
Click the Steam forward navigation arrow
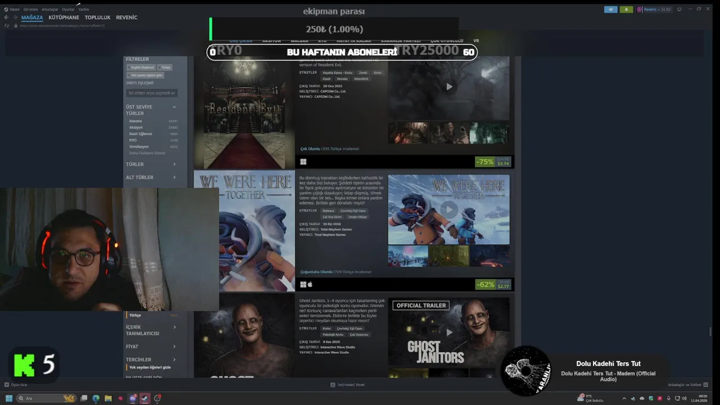[x=15, y=17]
